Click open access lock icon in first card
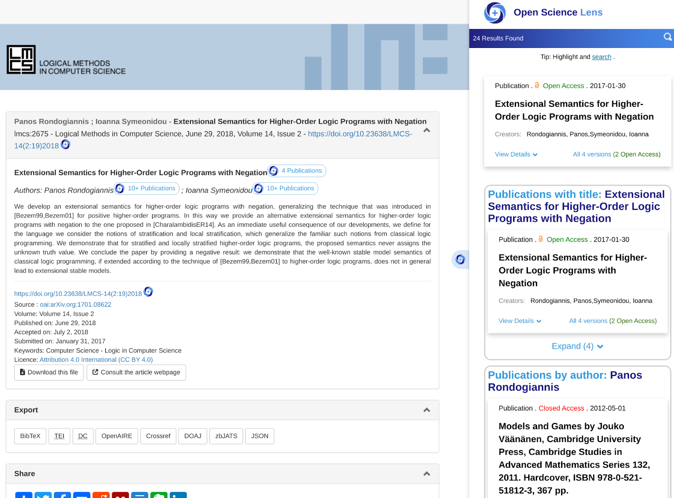The width and height of the screenshot is (674, 498). [537, 85]
